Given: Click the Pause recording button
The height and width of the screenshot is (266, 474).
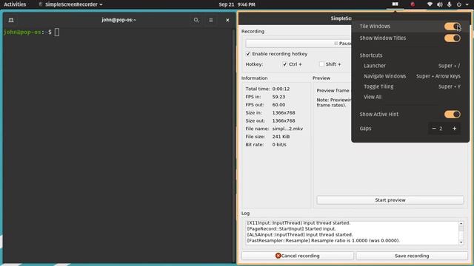Looking at the screenshot, I should point(298,44).
